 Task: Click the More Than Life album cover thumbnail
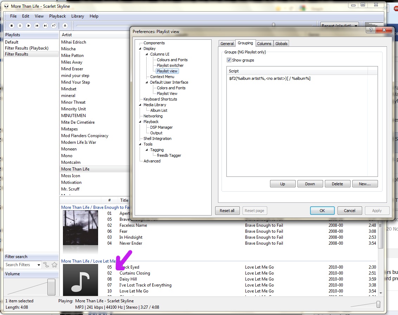click(81, 228)
